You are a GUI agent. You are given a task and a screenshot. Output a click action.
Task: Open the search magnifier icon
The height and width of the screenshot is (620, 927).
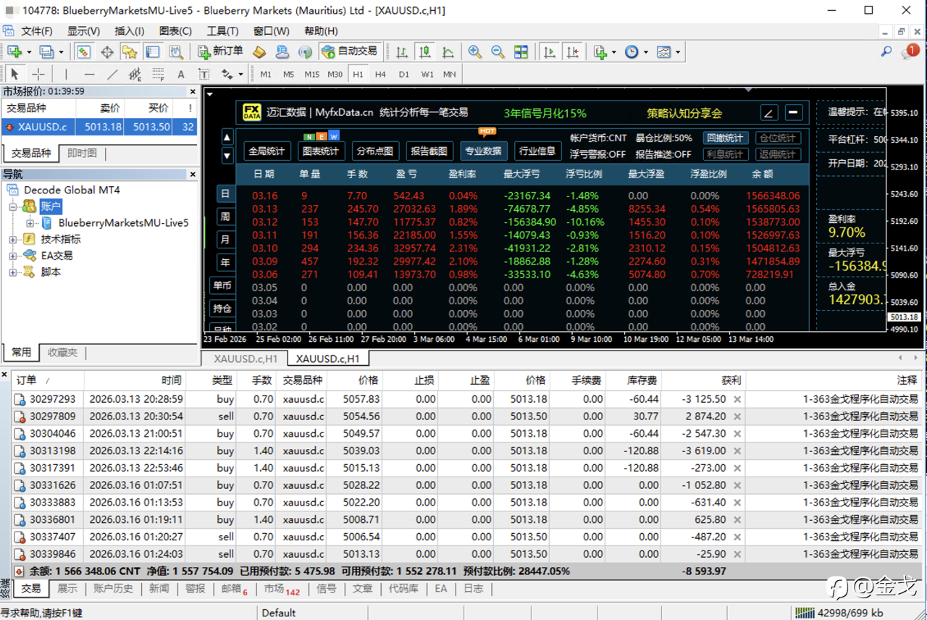click(x=886, y=51)
